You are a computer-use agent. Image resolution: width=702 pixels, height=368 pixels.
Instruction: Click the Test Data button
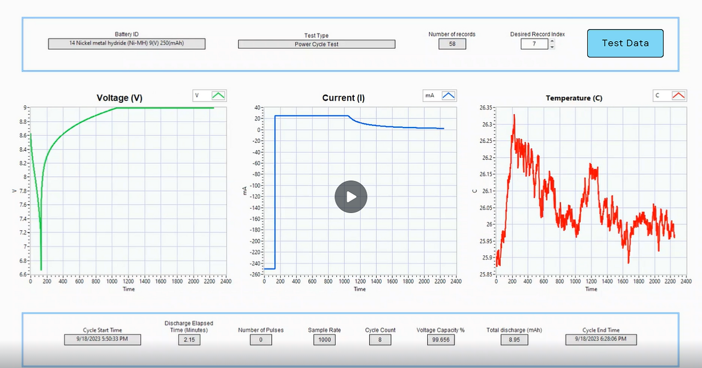point(625,43)
